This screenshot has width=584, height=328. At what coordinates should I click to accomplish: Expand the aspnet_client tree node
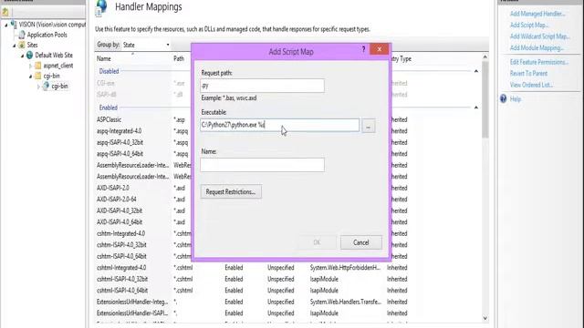point(30,66)
